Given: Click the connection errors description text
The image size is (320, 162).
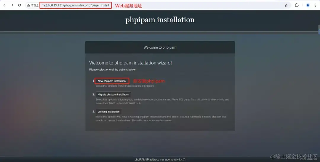Looking at the screenshot, I should click(x=161, y=118).
